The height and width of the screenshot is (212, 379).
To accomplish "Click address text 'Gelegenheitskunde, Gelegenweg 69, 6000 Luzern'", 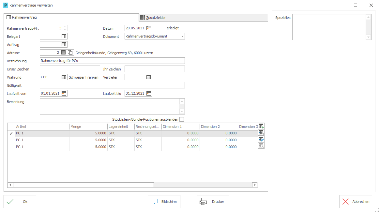I will 114,53.
